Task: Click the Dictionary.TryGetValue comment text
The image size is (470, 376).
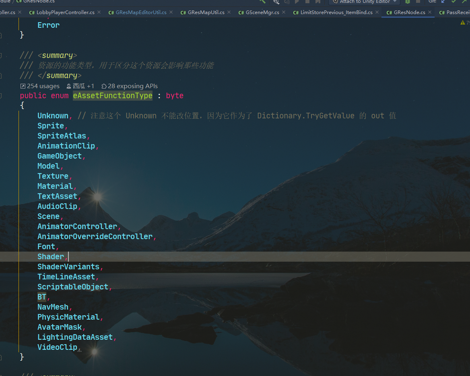Action: pyautogui.click(x=305, y=116)
